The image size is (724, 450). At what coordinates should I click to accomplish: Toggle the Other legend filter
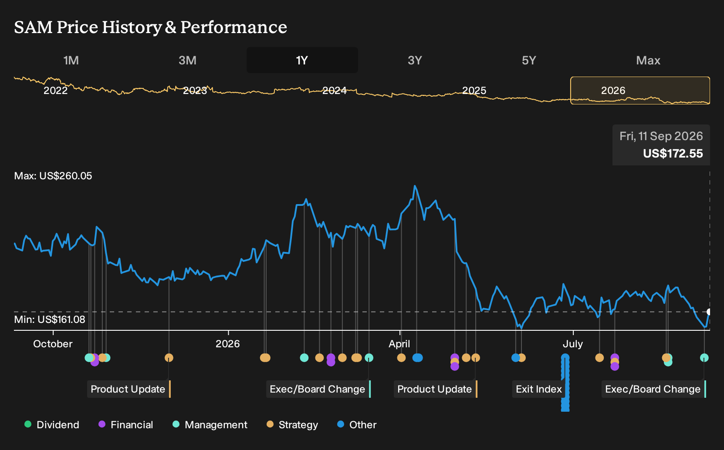coord(357,425)
